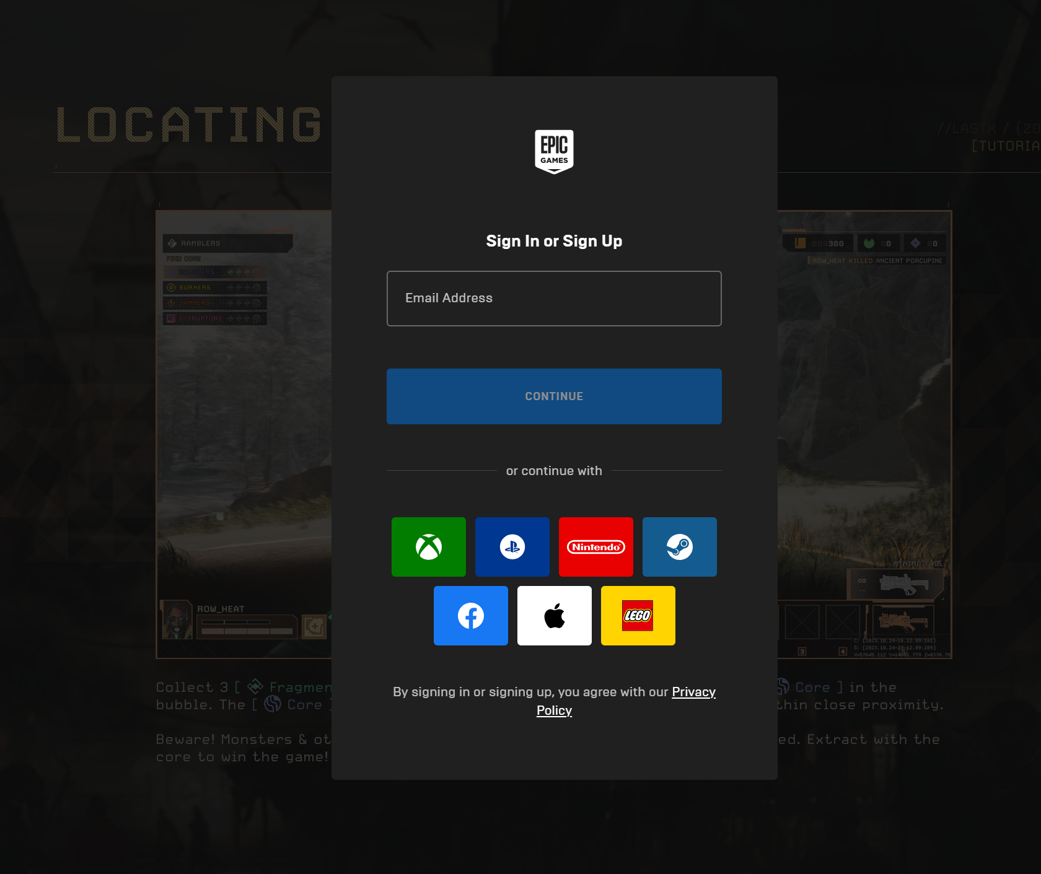Click the CONTINUE button
This screenshot has height=874, width=1041.
[554, 396]
